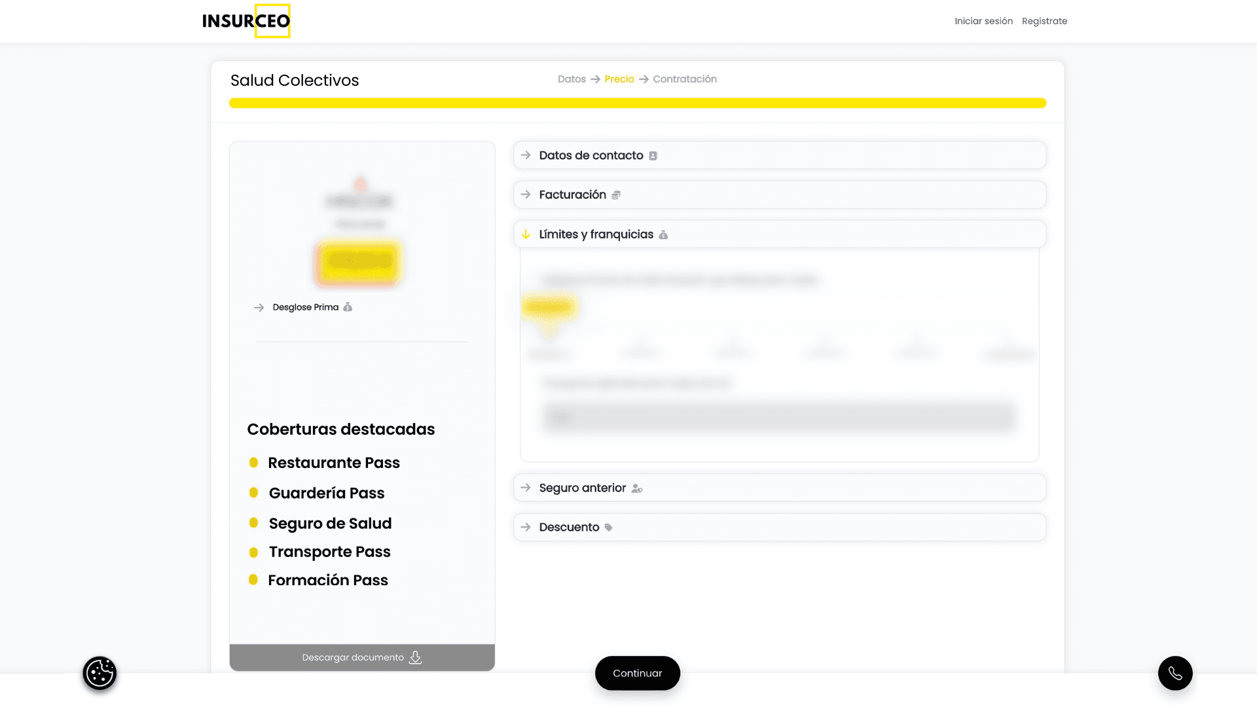Open cookie settings icon

click(x=100, y=673)
